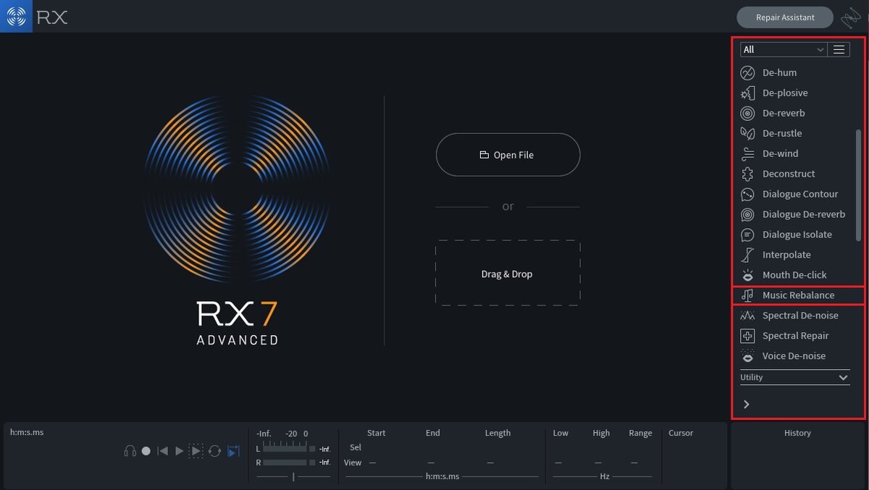Select the De-hum module icon
The height and width of the screenshot is (490, 869).
point(747,72)
